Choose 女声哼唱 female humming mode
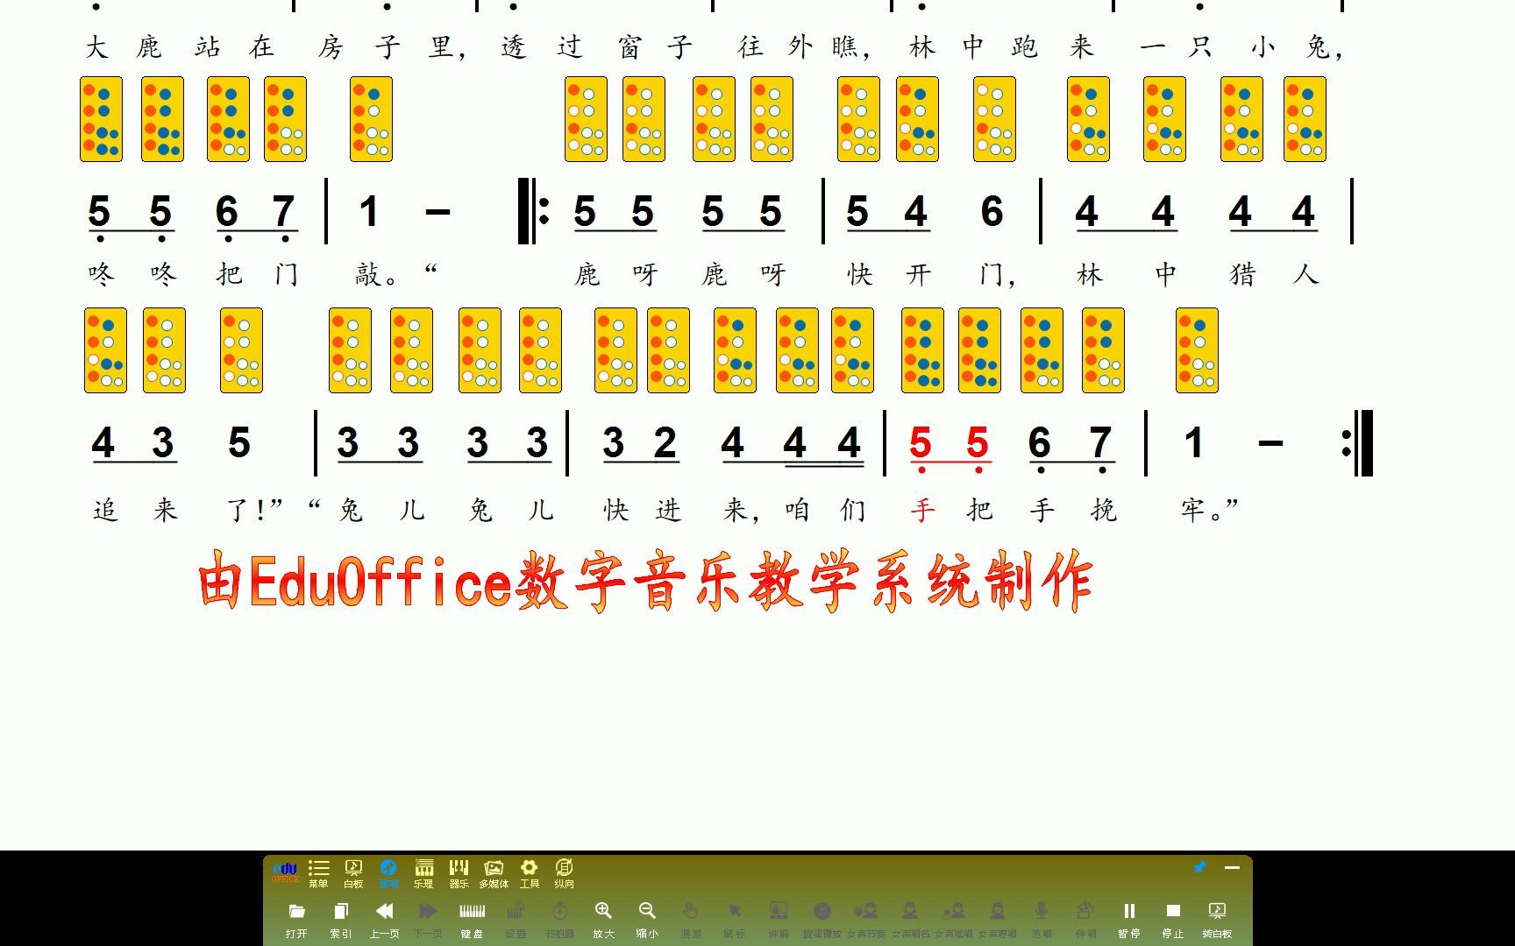The height and width of the screenshot is (946, 1515). [998, 920]
